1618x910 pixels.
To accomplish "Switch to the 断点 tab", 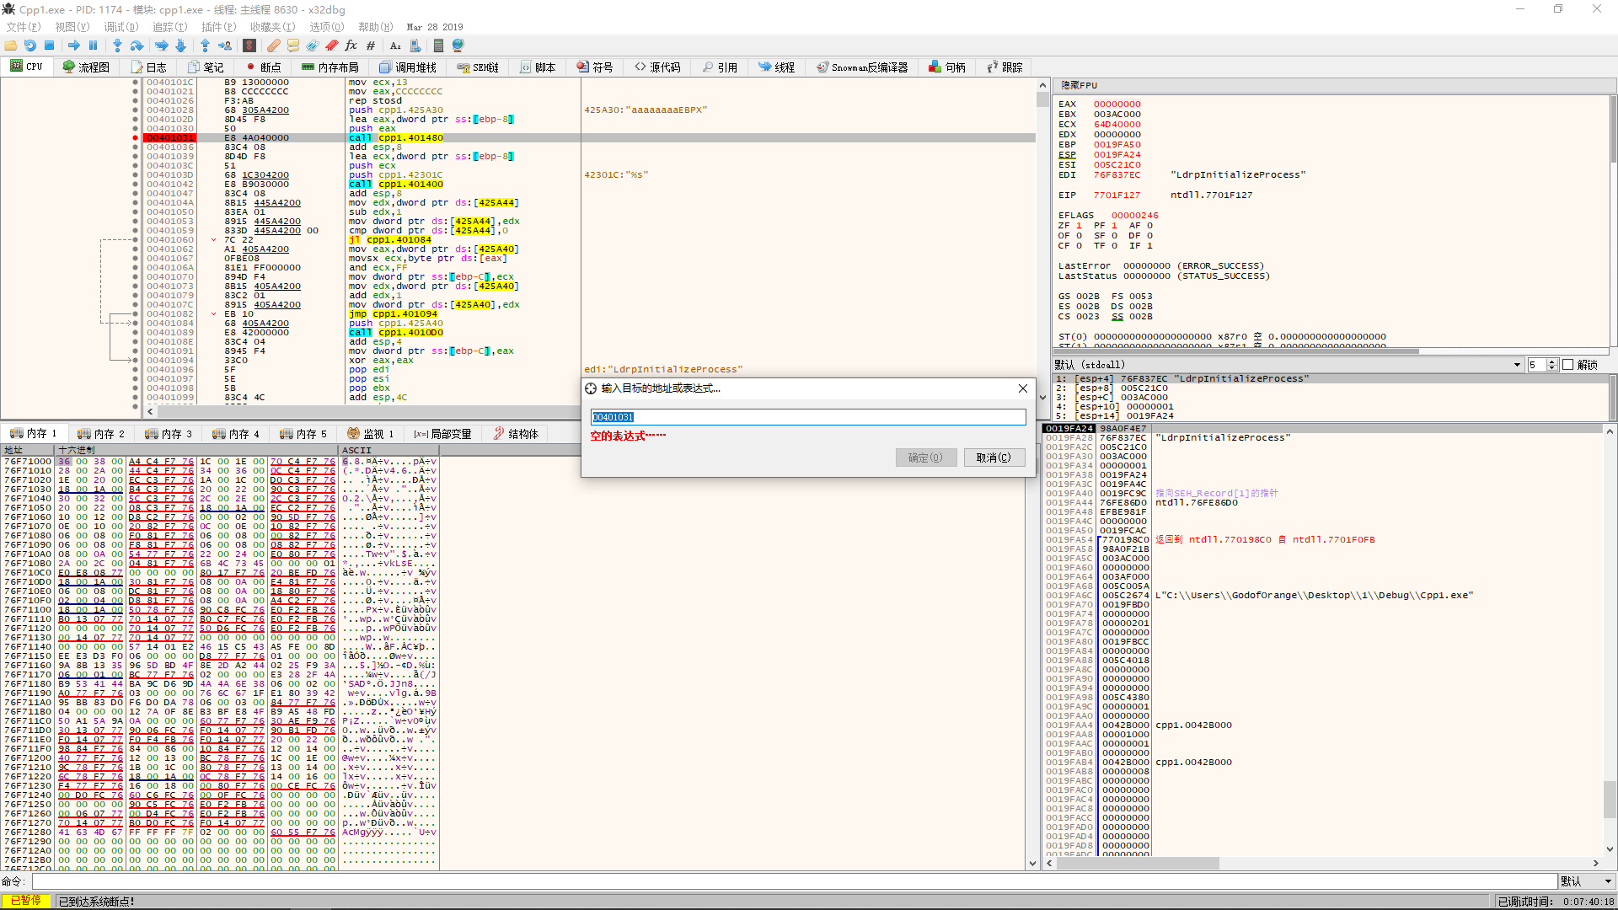I will 264,67.
